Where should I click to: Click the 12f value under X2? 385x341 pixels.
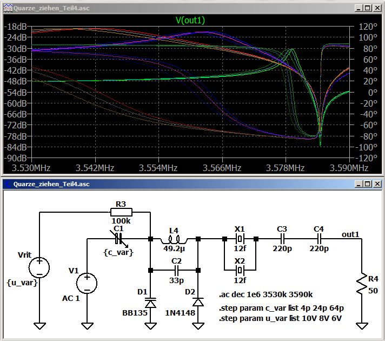[240, 280]
